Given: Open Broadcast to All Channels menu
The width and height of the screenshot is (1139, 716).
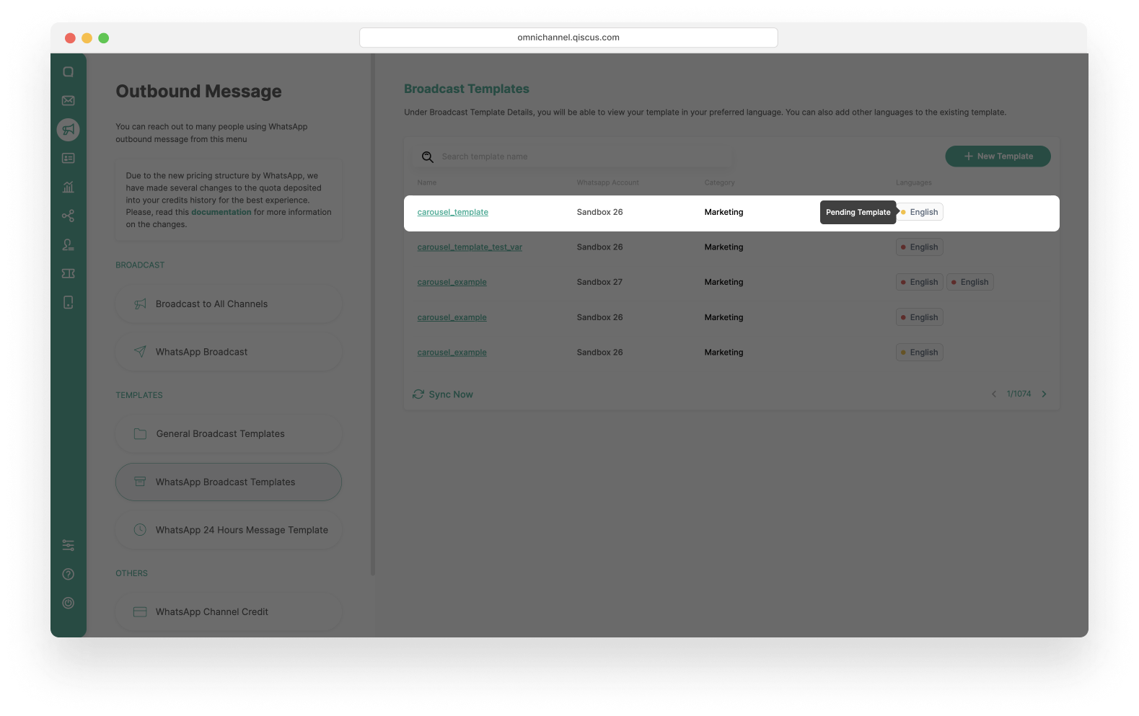Looking at the screenshot, I should coord(229,304).
